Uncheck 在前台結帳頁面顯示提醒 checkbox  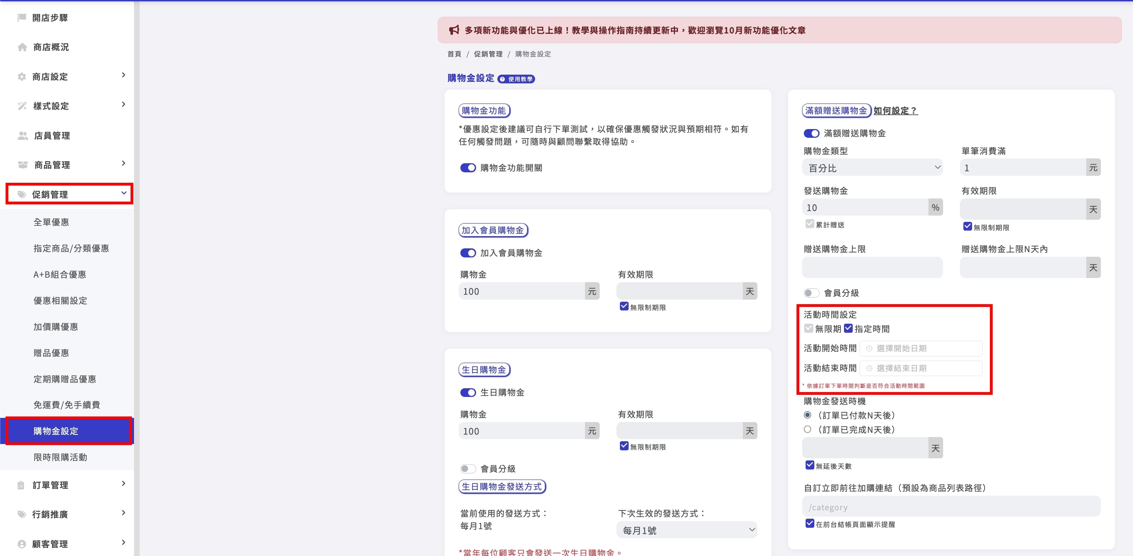coord(810,524)
